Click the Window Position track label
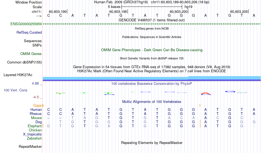 29,2
